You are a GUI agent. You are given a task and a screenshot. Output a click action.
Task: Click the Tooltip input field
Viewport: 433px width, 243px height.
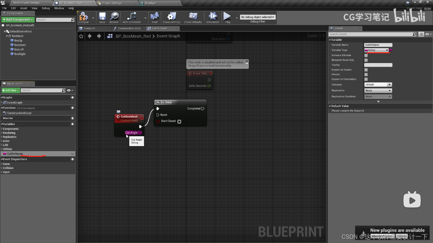point(378,65)
